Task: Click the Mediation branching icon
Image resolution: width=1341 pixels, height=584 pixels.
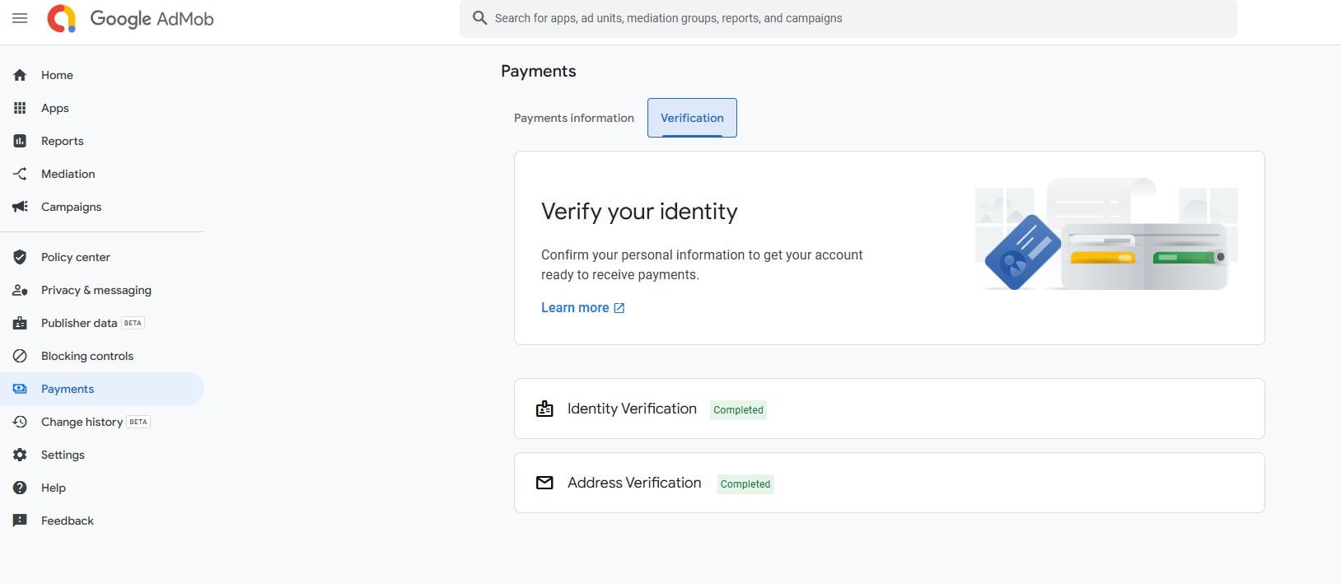Action: [20, 174]
